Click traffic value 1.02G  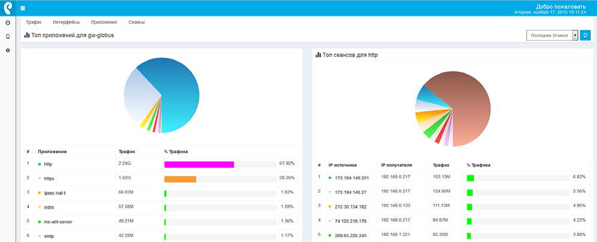click(125, 177)
